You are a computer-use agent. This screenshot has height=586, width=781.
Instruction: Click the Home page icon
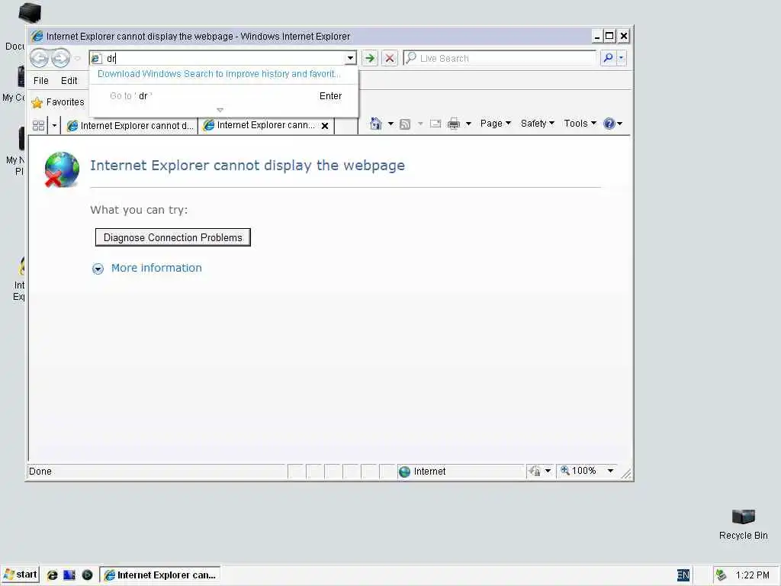pyautogui.click(x=376, y=124)
